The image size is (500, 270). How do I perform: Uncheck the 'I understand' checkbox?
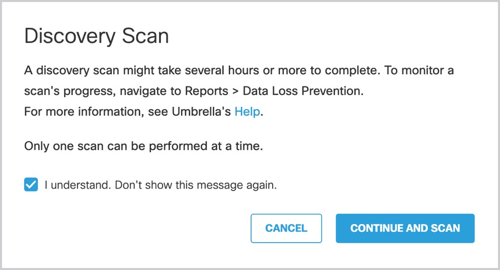pos(31,185)
